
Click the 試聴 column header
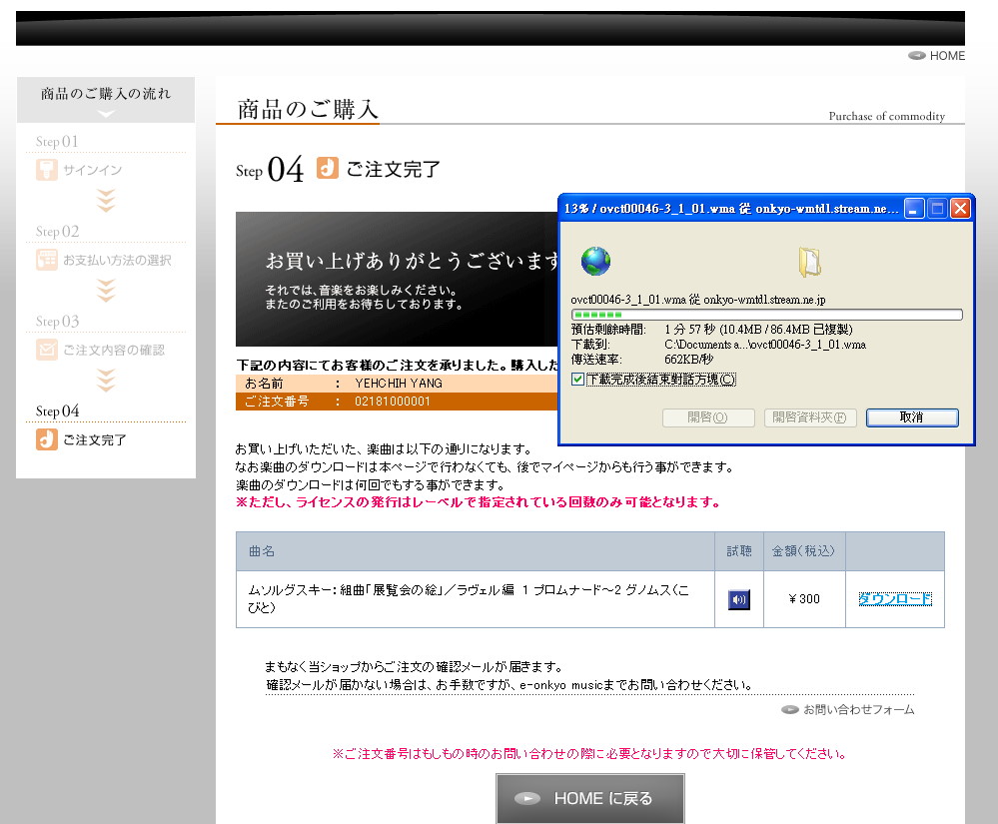point(739,551)
